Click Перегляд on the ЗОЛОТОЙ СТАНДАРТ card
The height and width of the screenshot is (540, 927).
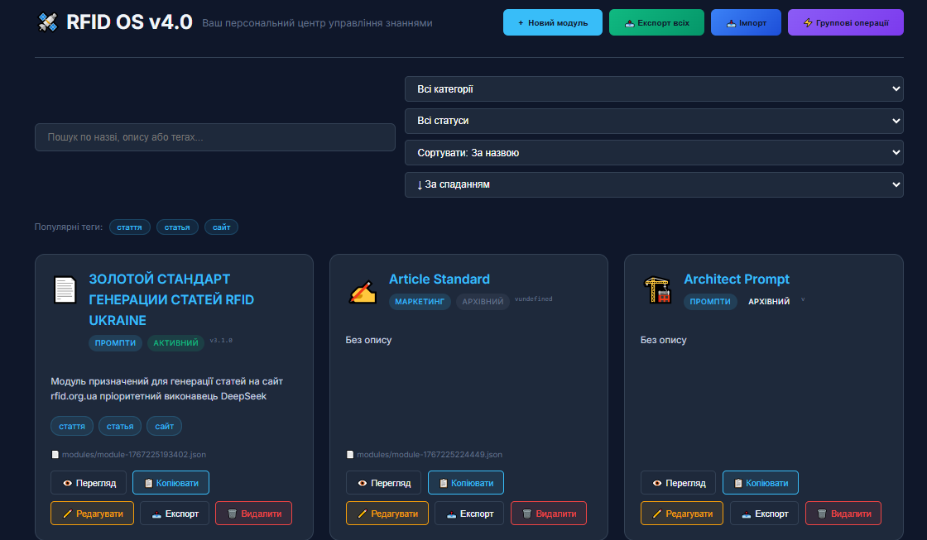[89, 483]
